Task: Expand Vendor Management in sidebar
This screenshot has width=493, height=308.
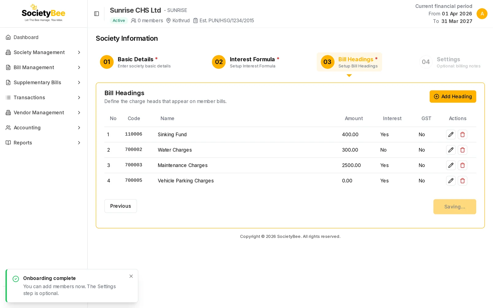Action: coord(43,113)
